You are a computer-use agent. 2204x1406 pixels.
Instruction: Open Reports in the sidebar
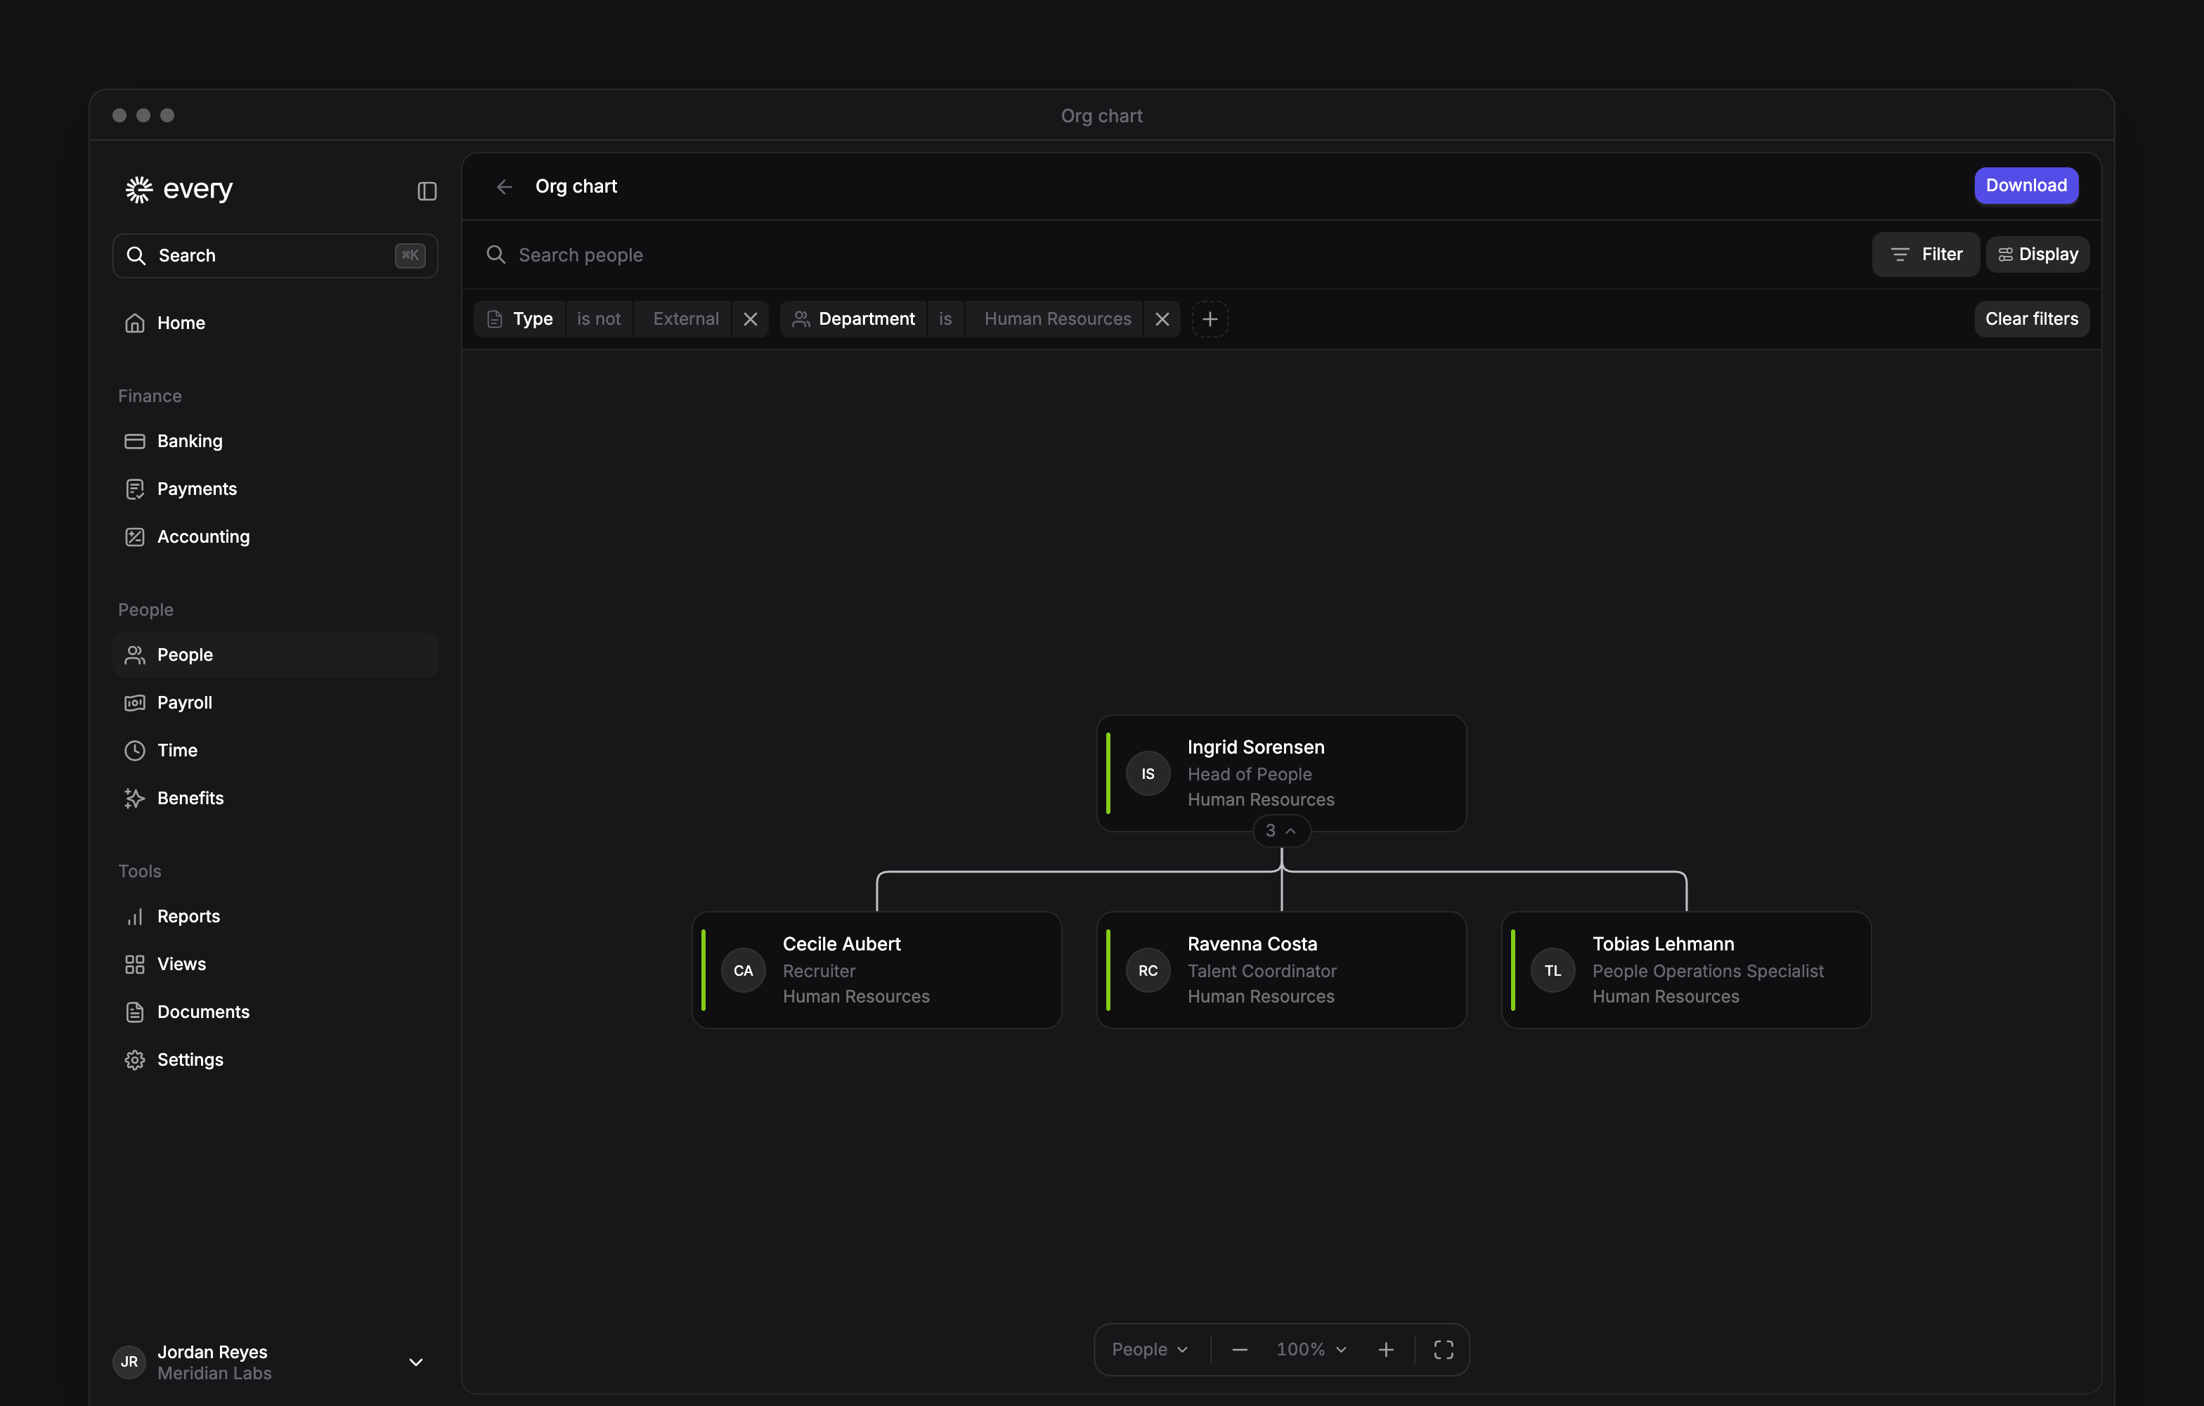click(275, 916)
